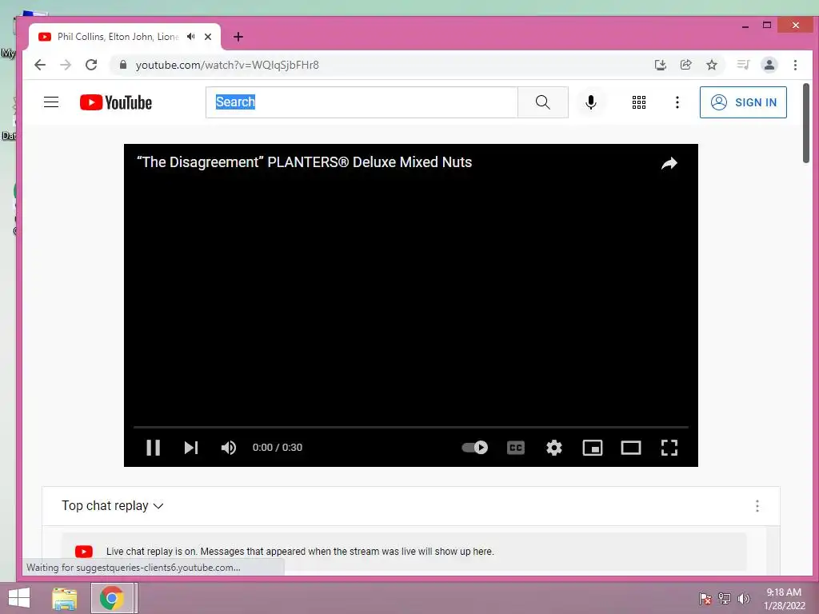
Task: Open the chat panel three-dot options
Action: (x=757, y=505)
